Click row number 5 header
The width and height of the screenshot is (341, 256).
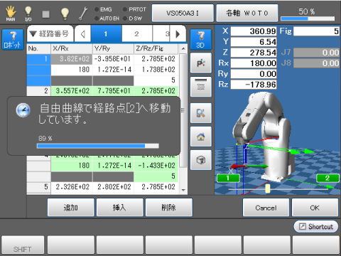(38, 187)
